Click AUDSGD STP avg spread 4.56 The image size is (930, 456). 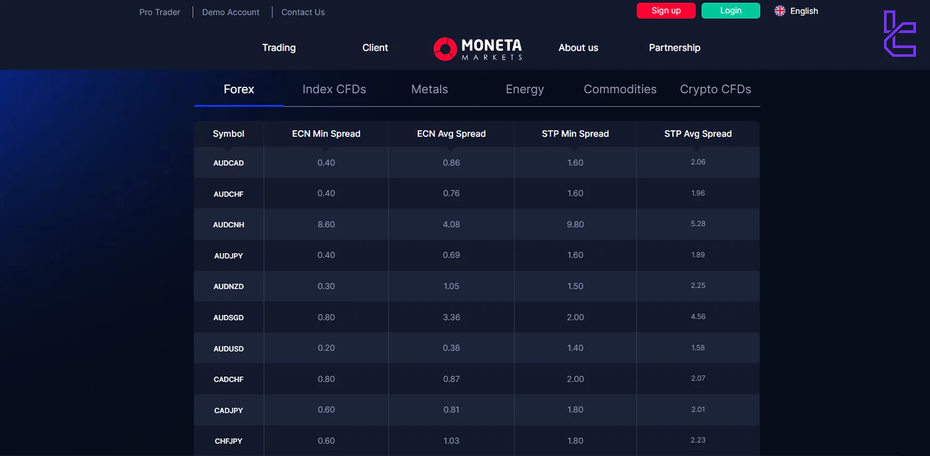pos(698,316)
